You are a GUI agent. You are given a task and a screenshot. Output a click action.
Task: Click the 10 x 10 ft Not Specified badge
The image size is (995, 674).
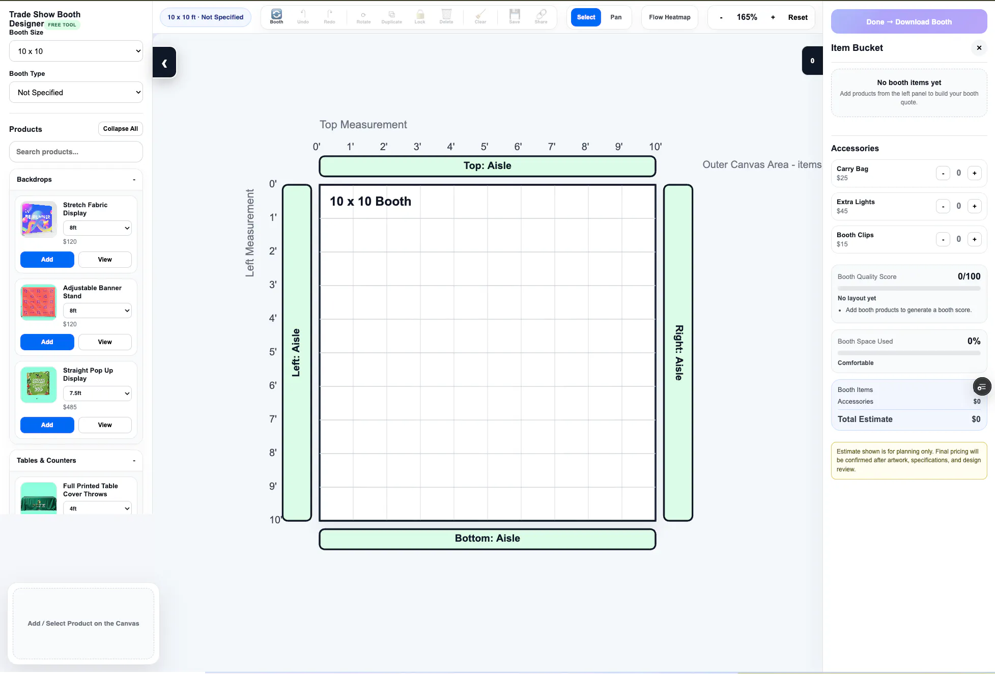pos(206,17)
